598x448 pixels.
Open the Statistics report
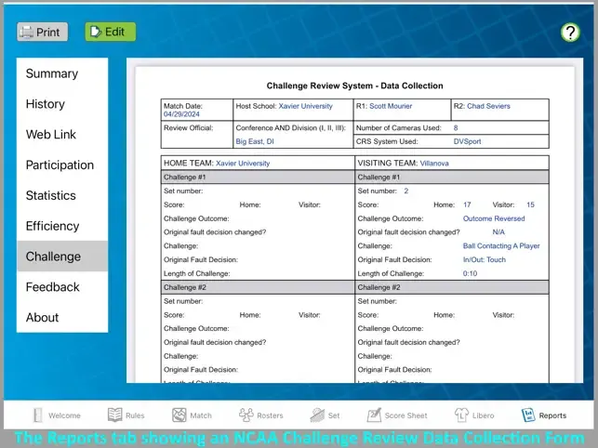[62, 195]
